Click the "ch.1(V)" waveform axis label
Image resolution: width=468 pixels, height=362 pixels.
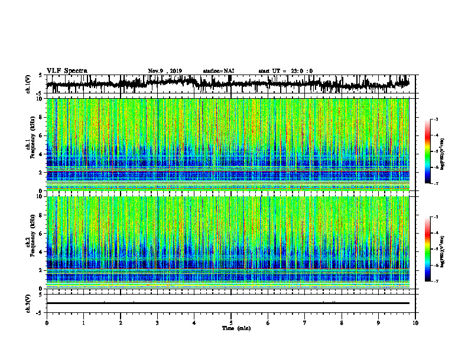click(x=28, y=84)
